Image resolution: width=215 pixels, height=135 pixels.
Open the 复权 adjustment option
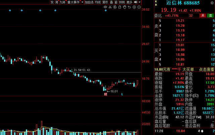click(105, 2)
